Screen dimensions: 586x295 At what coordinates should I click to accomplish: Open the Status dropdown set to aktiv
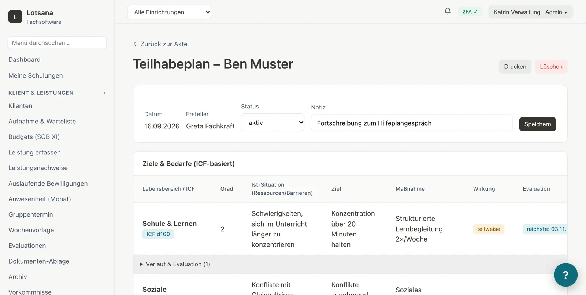[x=272, y=123]
